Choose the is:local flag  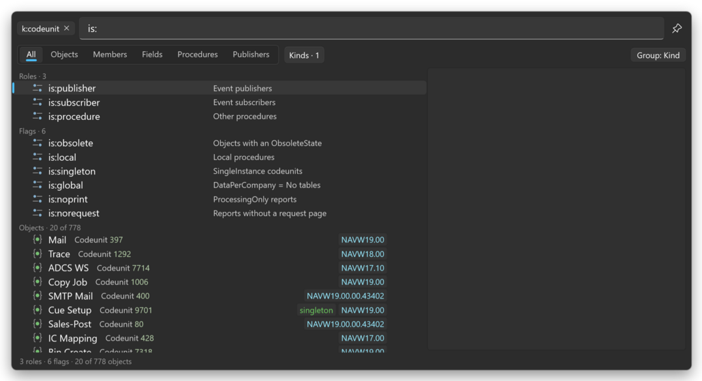[x=220, y=157]
